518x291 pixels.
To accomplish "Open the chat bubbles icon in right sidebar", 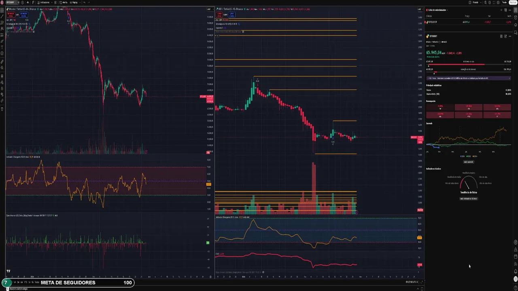I will (x=516, y=33).
